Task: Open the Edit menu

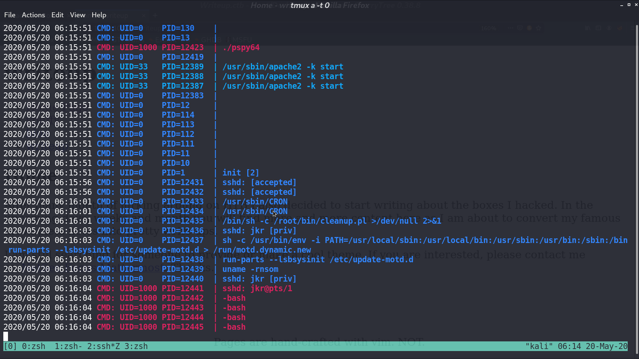Action: 57,15
